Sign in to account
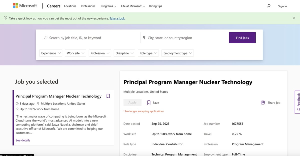Viewport: 300px width, 156px height. point(282,6)
